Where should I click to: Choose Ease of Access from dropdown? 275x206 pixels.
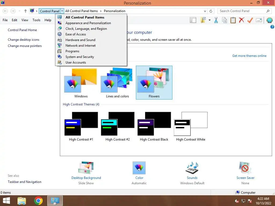click(91, 34)
